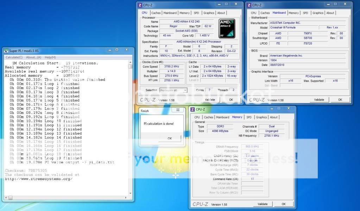Select SPD tab in the Mainboard tab window
The image size is (360, 211).
pyautogui.click(x=305, y=13)
